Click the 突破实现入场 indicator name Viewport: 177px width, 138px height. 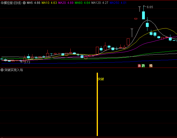(x=14, y=70)
